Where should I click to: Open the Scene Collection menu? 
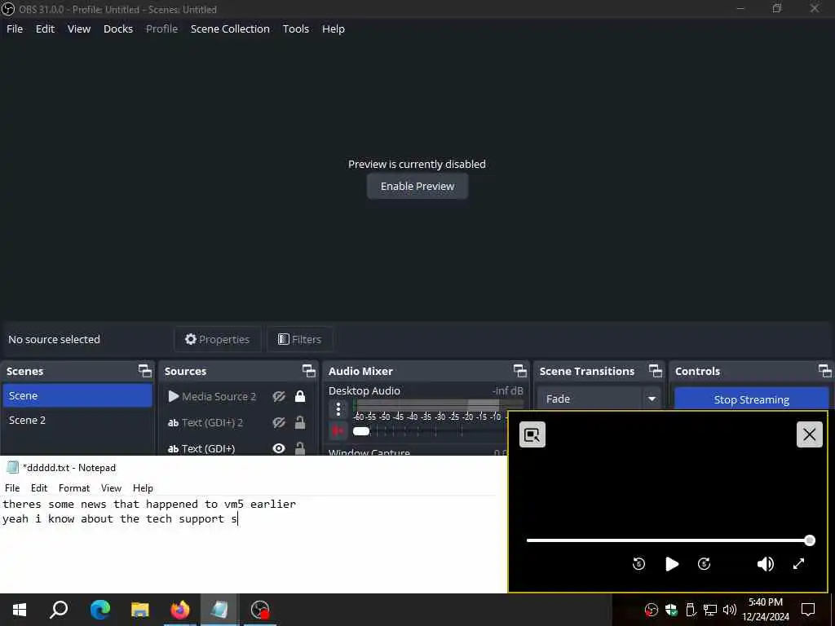[230, 29]
